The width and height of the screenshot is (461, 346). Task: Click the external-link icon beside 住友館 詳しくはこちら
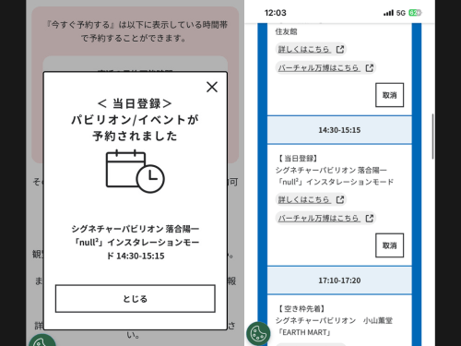340,49
